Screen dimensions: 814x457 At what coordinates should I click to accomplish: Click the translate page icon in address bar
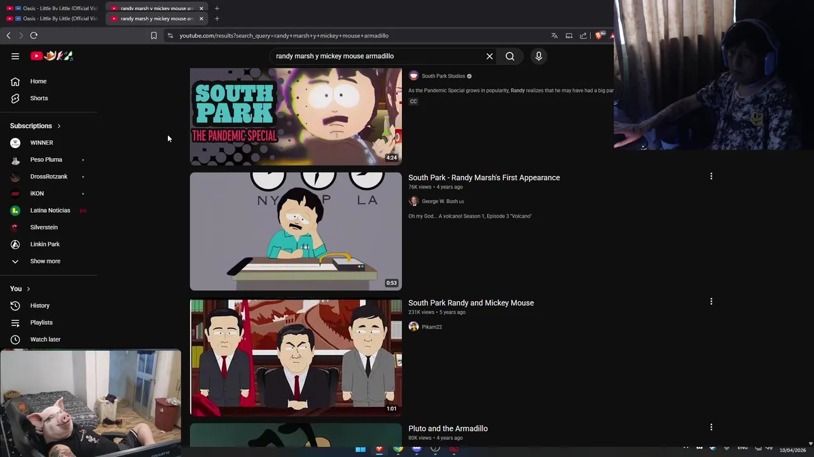(x=555, y=36)
